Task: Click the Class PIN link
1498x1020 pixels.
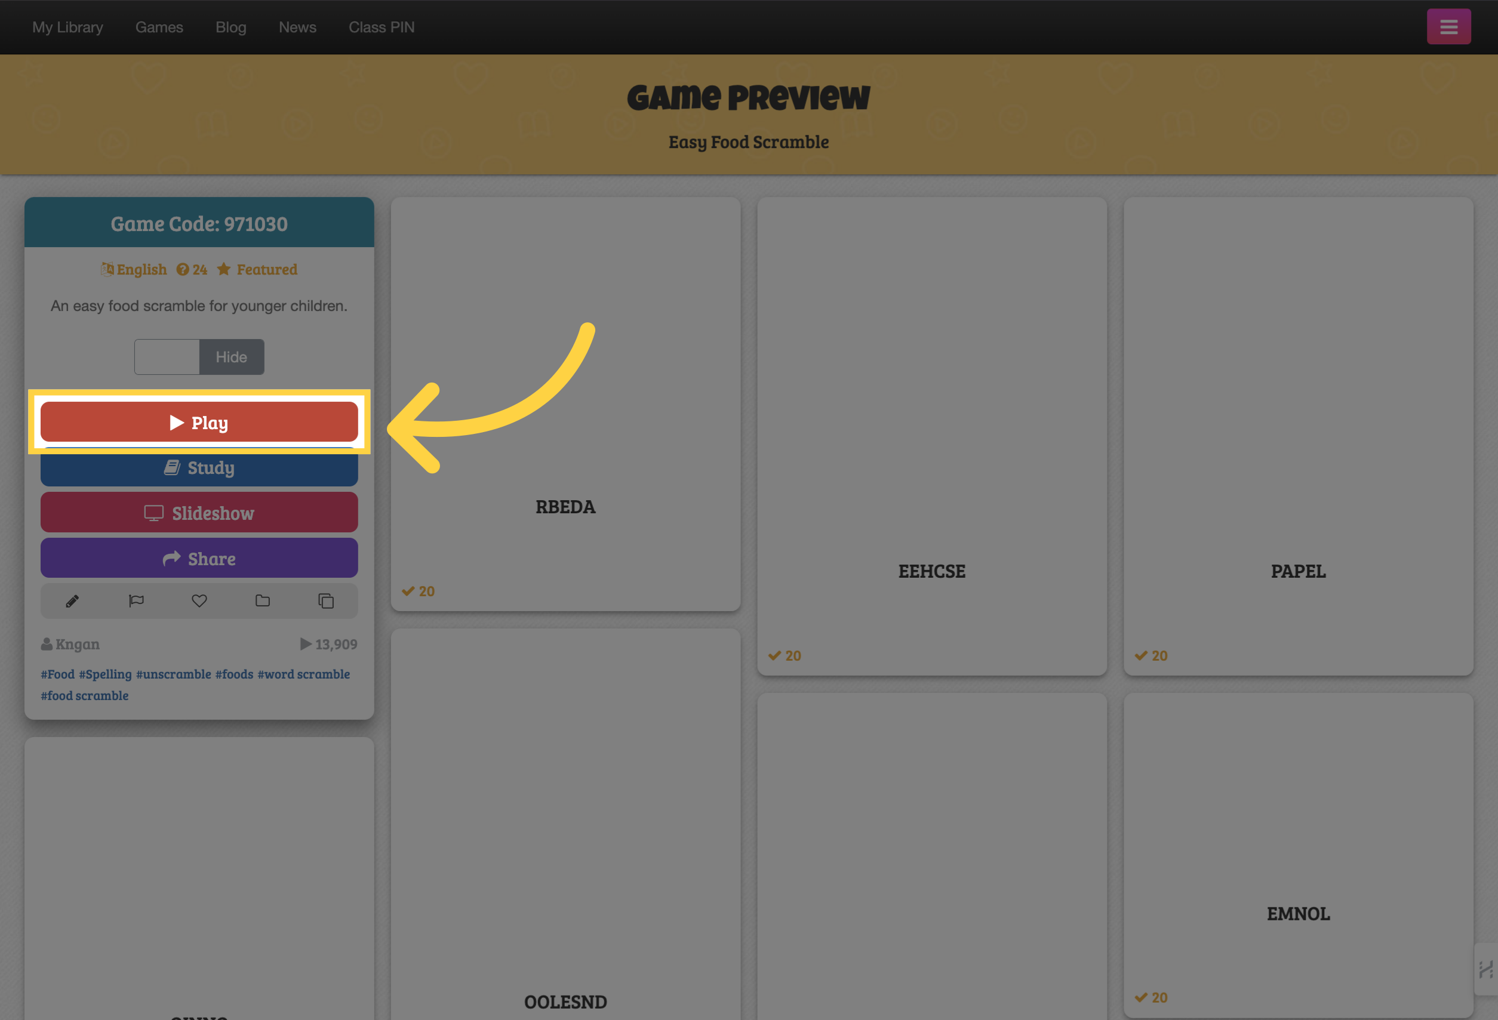Action: click(382, 26)
